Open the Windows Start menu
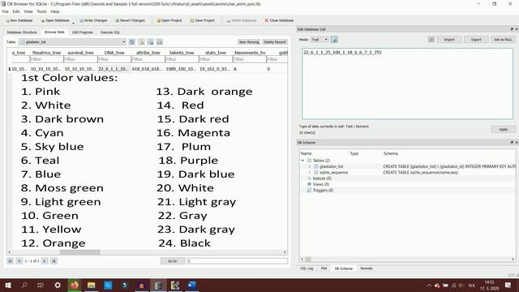Screen dimensions: 519x292 pyautogui.click(x=7, y=285)
